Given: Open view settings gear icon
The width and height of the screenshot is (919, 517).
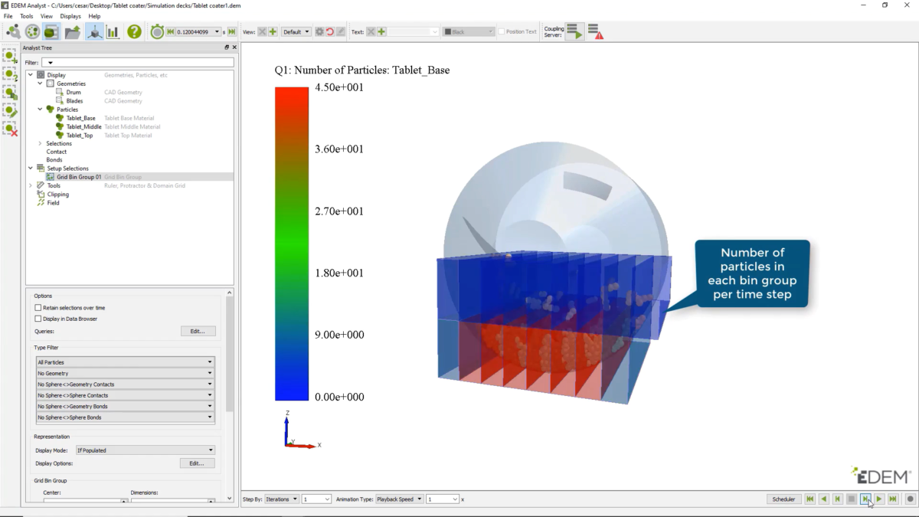Looking at the screenshot, I should click(x=320, y=32).
